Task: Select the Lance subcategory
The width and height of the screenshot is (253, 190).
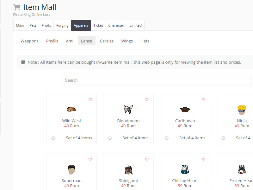Action: pos(86,41)
